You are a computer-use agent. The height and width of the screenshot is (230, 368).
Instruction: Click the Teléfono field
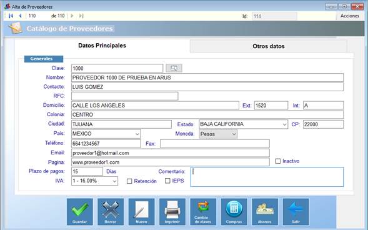(x=106, y=144)
